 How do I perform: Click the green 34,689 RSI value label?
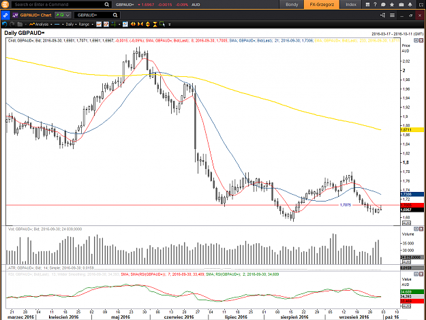click(412, 292)
